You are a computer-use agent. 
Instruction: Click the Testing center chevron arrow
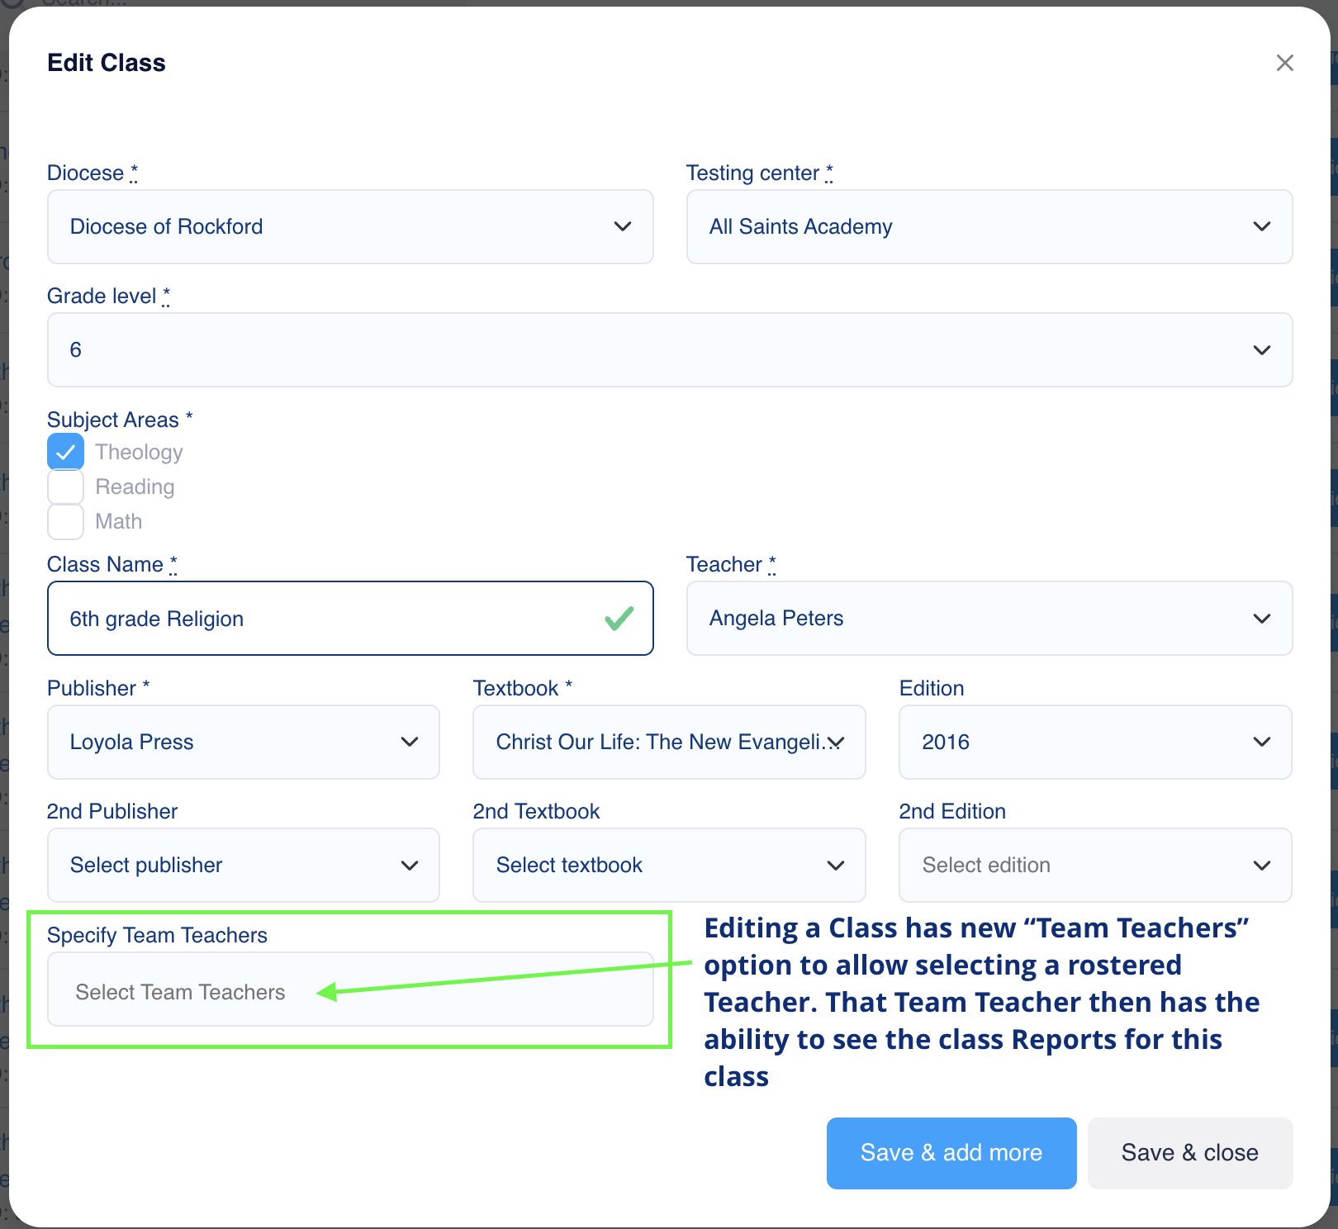[1261, 226]
